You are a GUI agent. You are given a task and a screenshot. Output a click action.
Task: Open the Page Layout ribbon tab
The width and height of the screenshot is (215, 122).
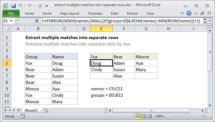tap(69, 13)
